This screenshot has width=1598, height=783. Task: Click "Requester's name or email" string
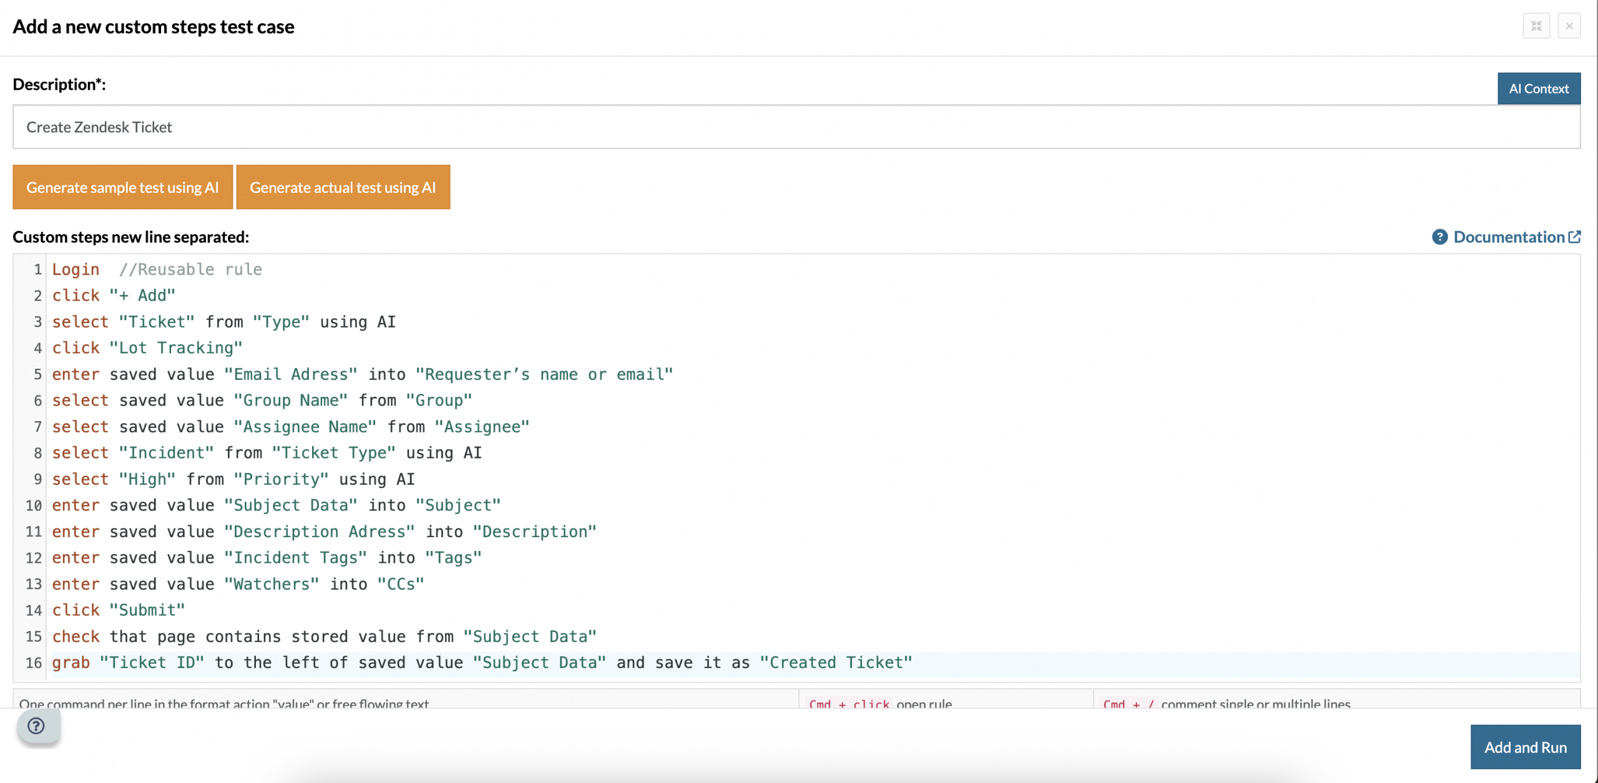544,374
